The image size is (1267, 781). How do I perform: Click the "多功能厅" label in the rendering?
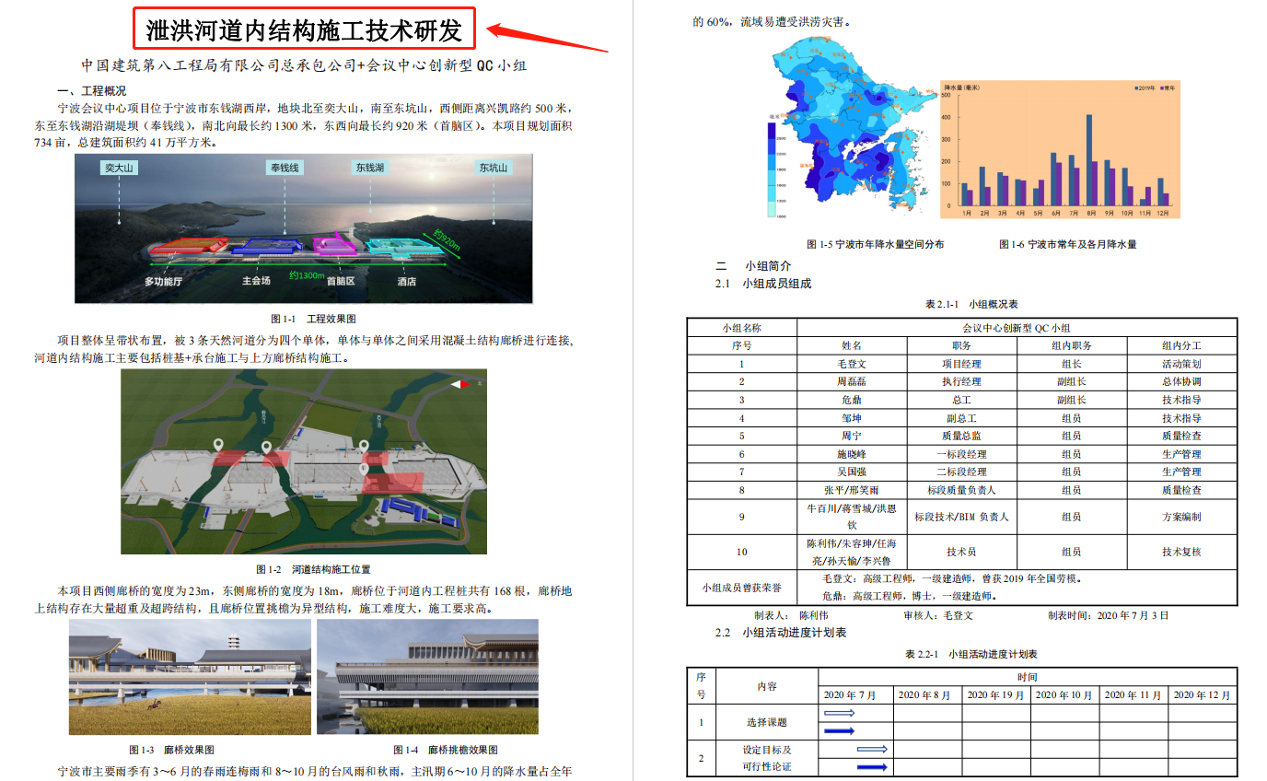[163, 281]
